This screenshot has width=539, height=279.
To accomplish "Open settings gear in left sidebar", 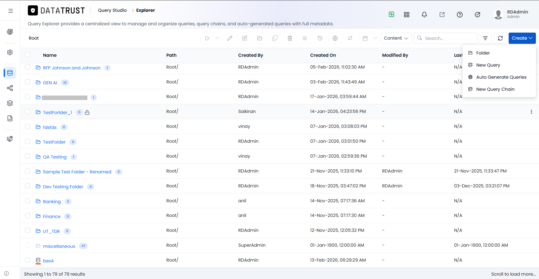I will point(10,52).
